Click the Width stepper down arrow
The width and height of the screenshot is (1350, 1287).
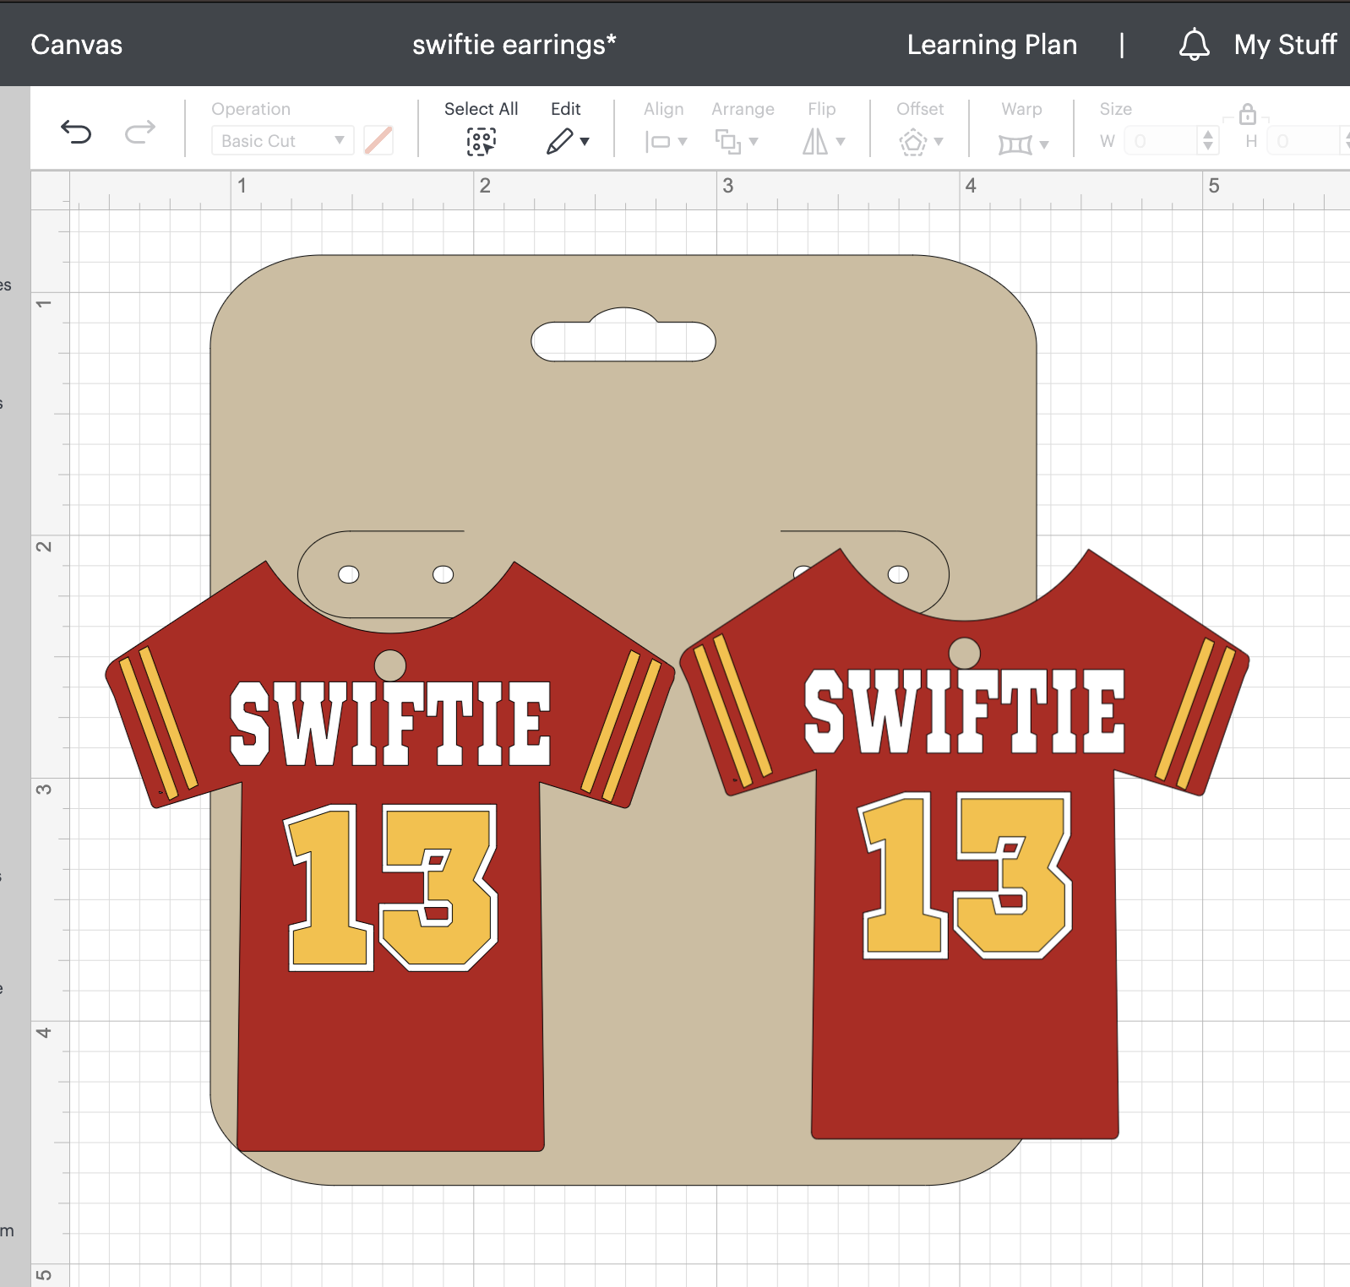click(x=1208, y=147)
